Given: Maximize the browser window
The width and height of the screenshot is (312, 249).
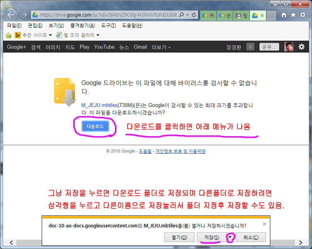Looking at the screenshot, I should coord(285,4).
